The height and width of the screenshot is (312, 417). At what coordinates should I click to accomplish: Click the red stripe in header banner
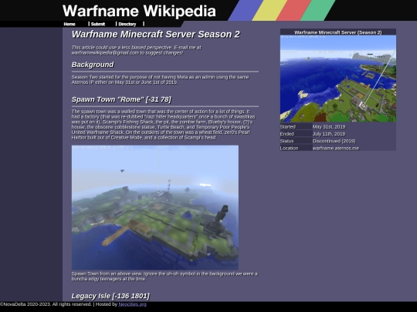[x=293, y=10]
